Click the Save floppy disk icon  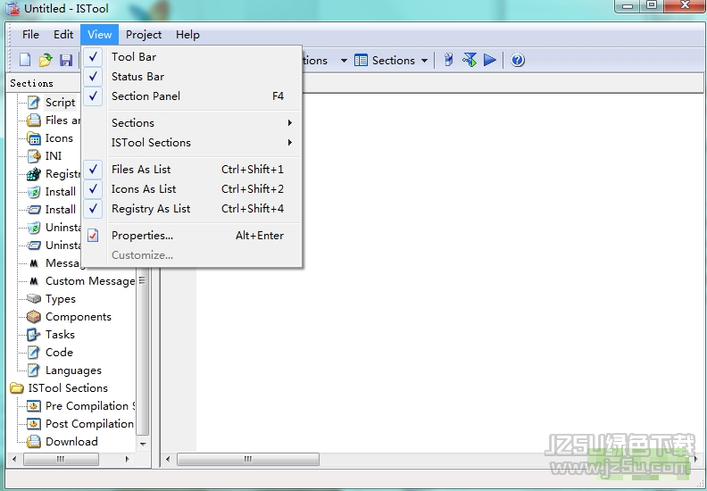pyautogui.click(x=66, y=60)
